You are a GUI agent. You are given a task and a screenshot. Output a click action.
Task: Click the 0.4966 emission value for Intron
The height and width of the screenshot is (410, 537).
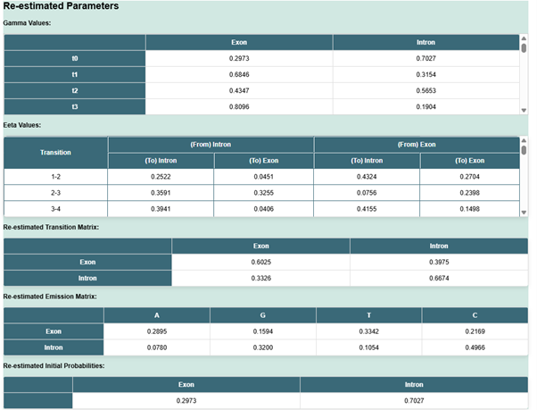[475, 347]
